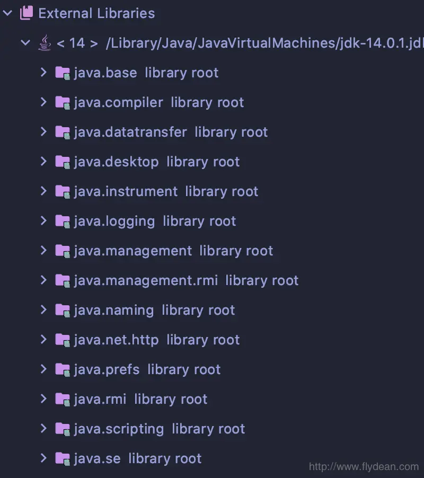Expand java.instrument library root
The height and width of the screenshot is (478, 424).
click(x=43, y=191)
